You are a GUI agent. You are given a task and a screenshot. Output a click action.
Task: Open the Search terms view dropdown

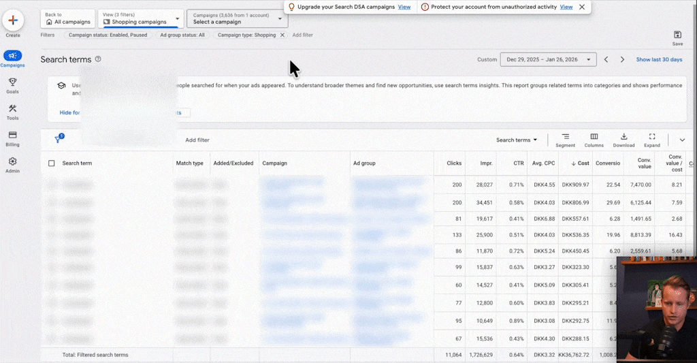[x=516, y=140]
